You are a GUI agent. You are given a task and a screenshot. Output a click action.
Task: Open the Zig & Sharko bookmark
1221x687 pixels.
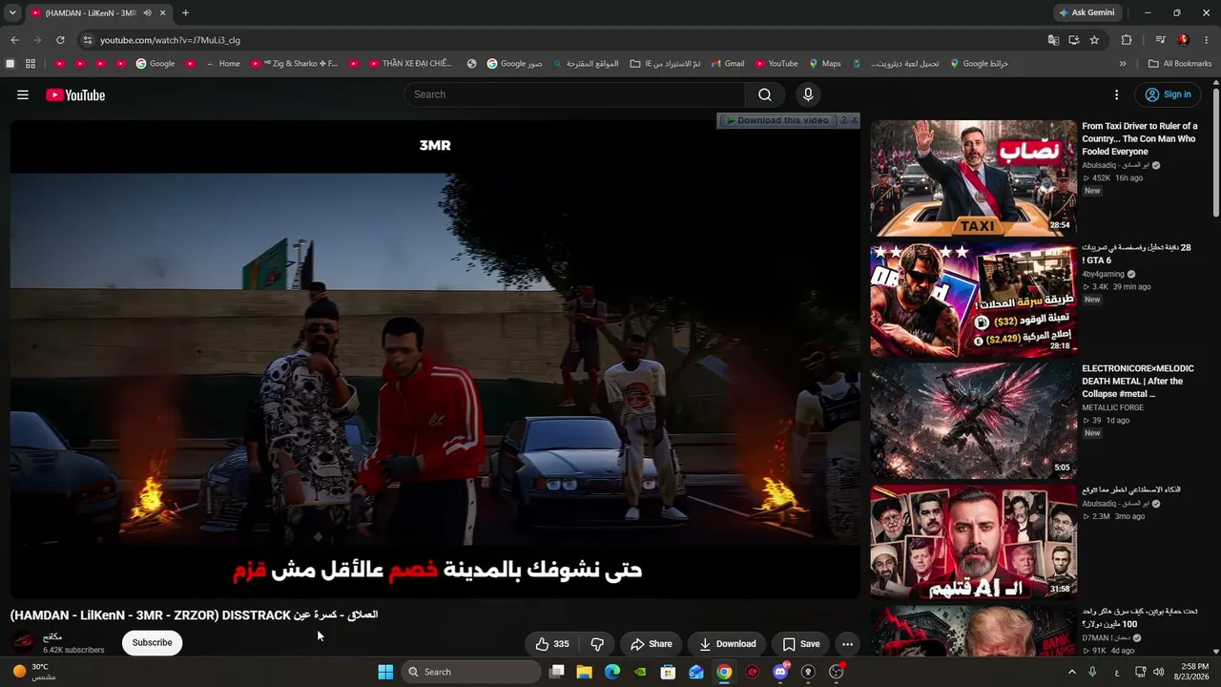click(295, 64)
